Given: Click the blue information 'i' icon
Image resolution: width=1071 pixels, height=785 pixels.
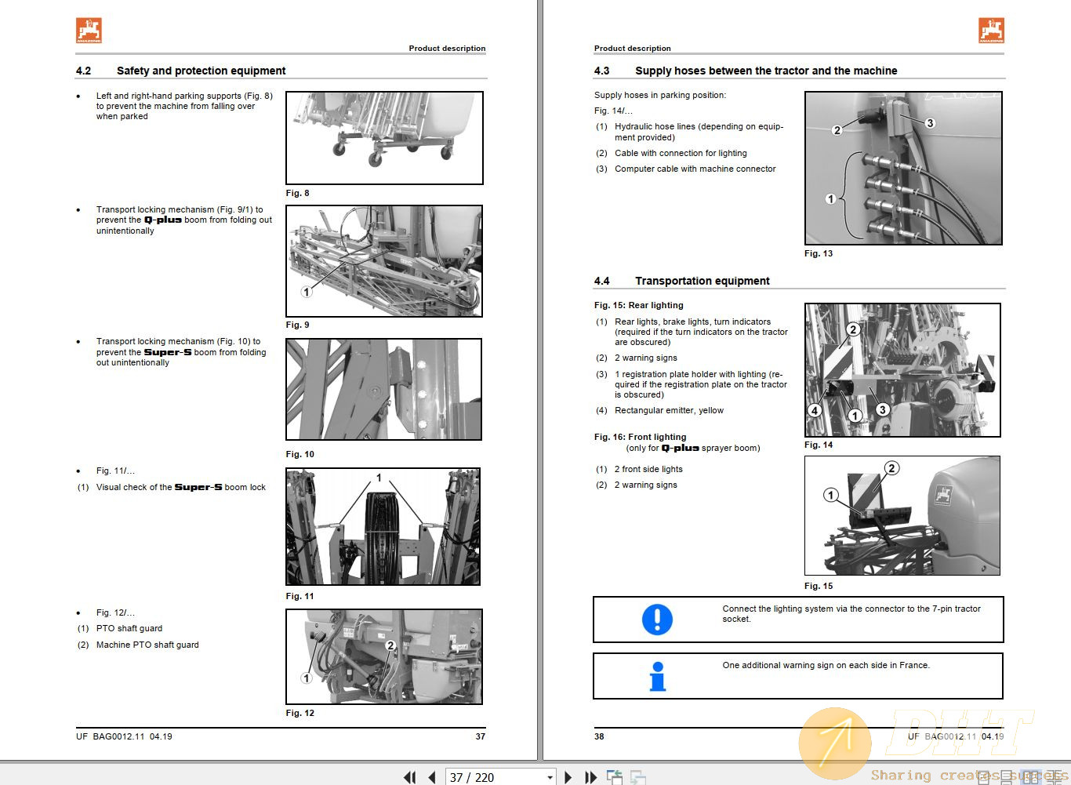Looking at the screenshot, I should pos(658,677).
